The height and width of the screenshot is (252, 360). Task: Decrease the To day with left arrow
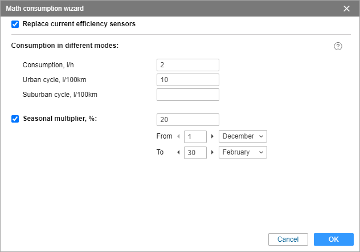178,152
